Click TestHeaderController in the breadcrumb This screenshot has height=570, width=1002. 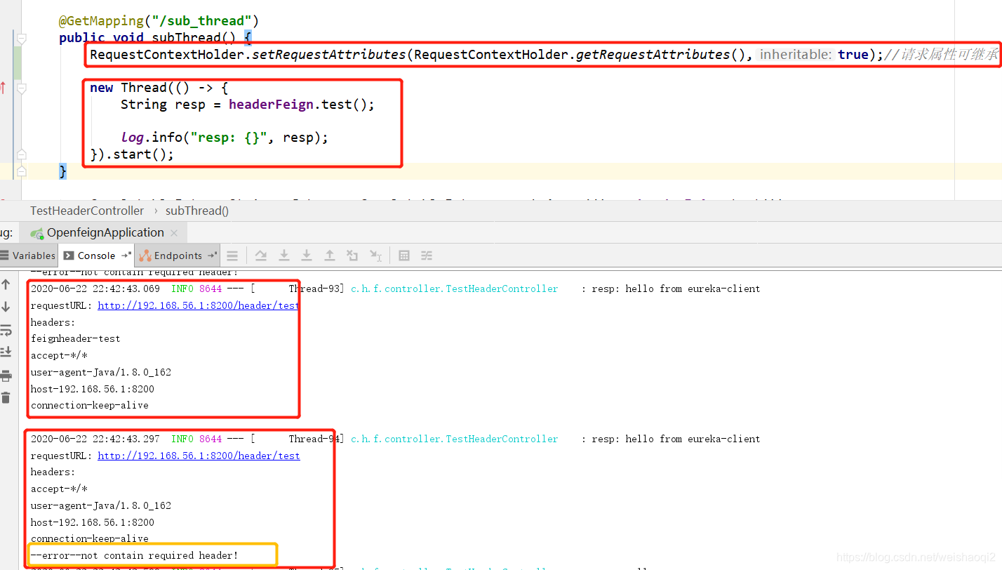[x=87, y=211]
